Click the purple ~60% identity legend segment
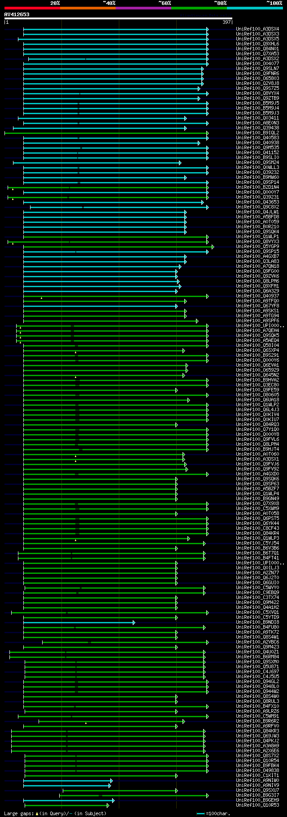Image resolution: width=287 pixels, height=817 pixels. pos(143,8)
